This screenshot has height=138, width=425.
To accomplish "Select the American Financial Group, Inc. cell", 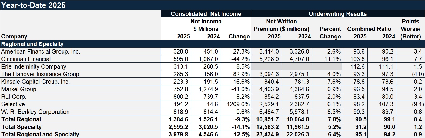I will (41, 51).
